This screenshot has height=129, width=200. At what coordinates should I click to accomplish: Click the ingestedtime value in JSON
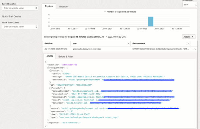tap(86, 94)
